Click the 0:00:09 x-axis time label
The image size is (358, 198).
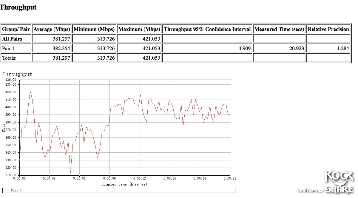click(x=110, y=179)
